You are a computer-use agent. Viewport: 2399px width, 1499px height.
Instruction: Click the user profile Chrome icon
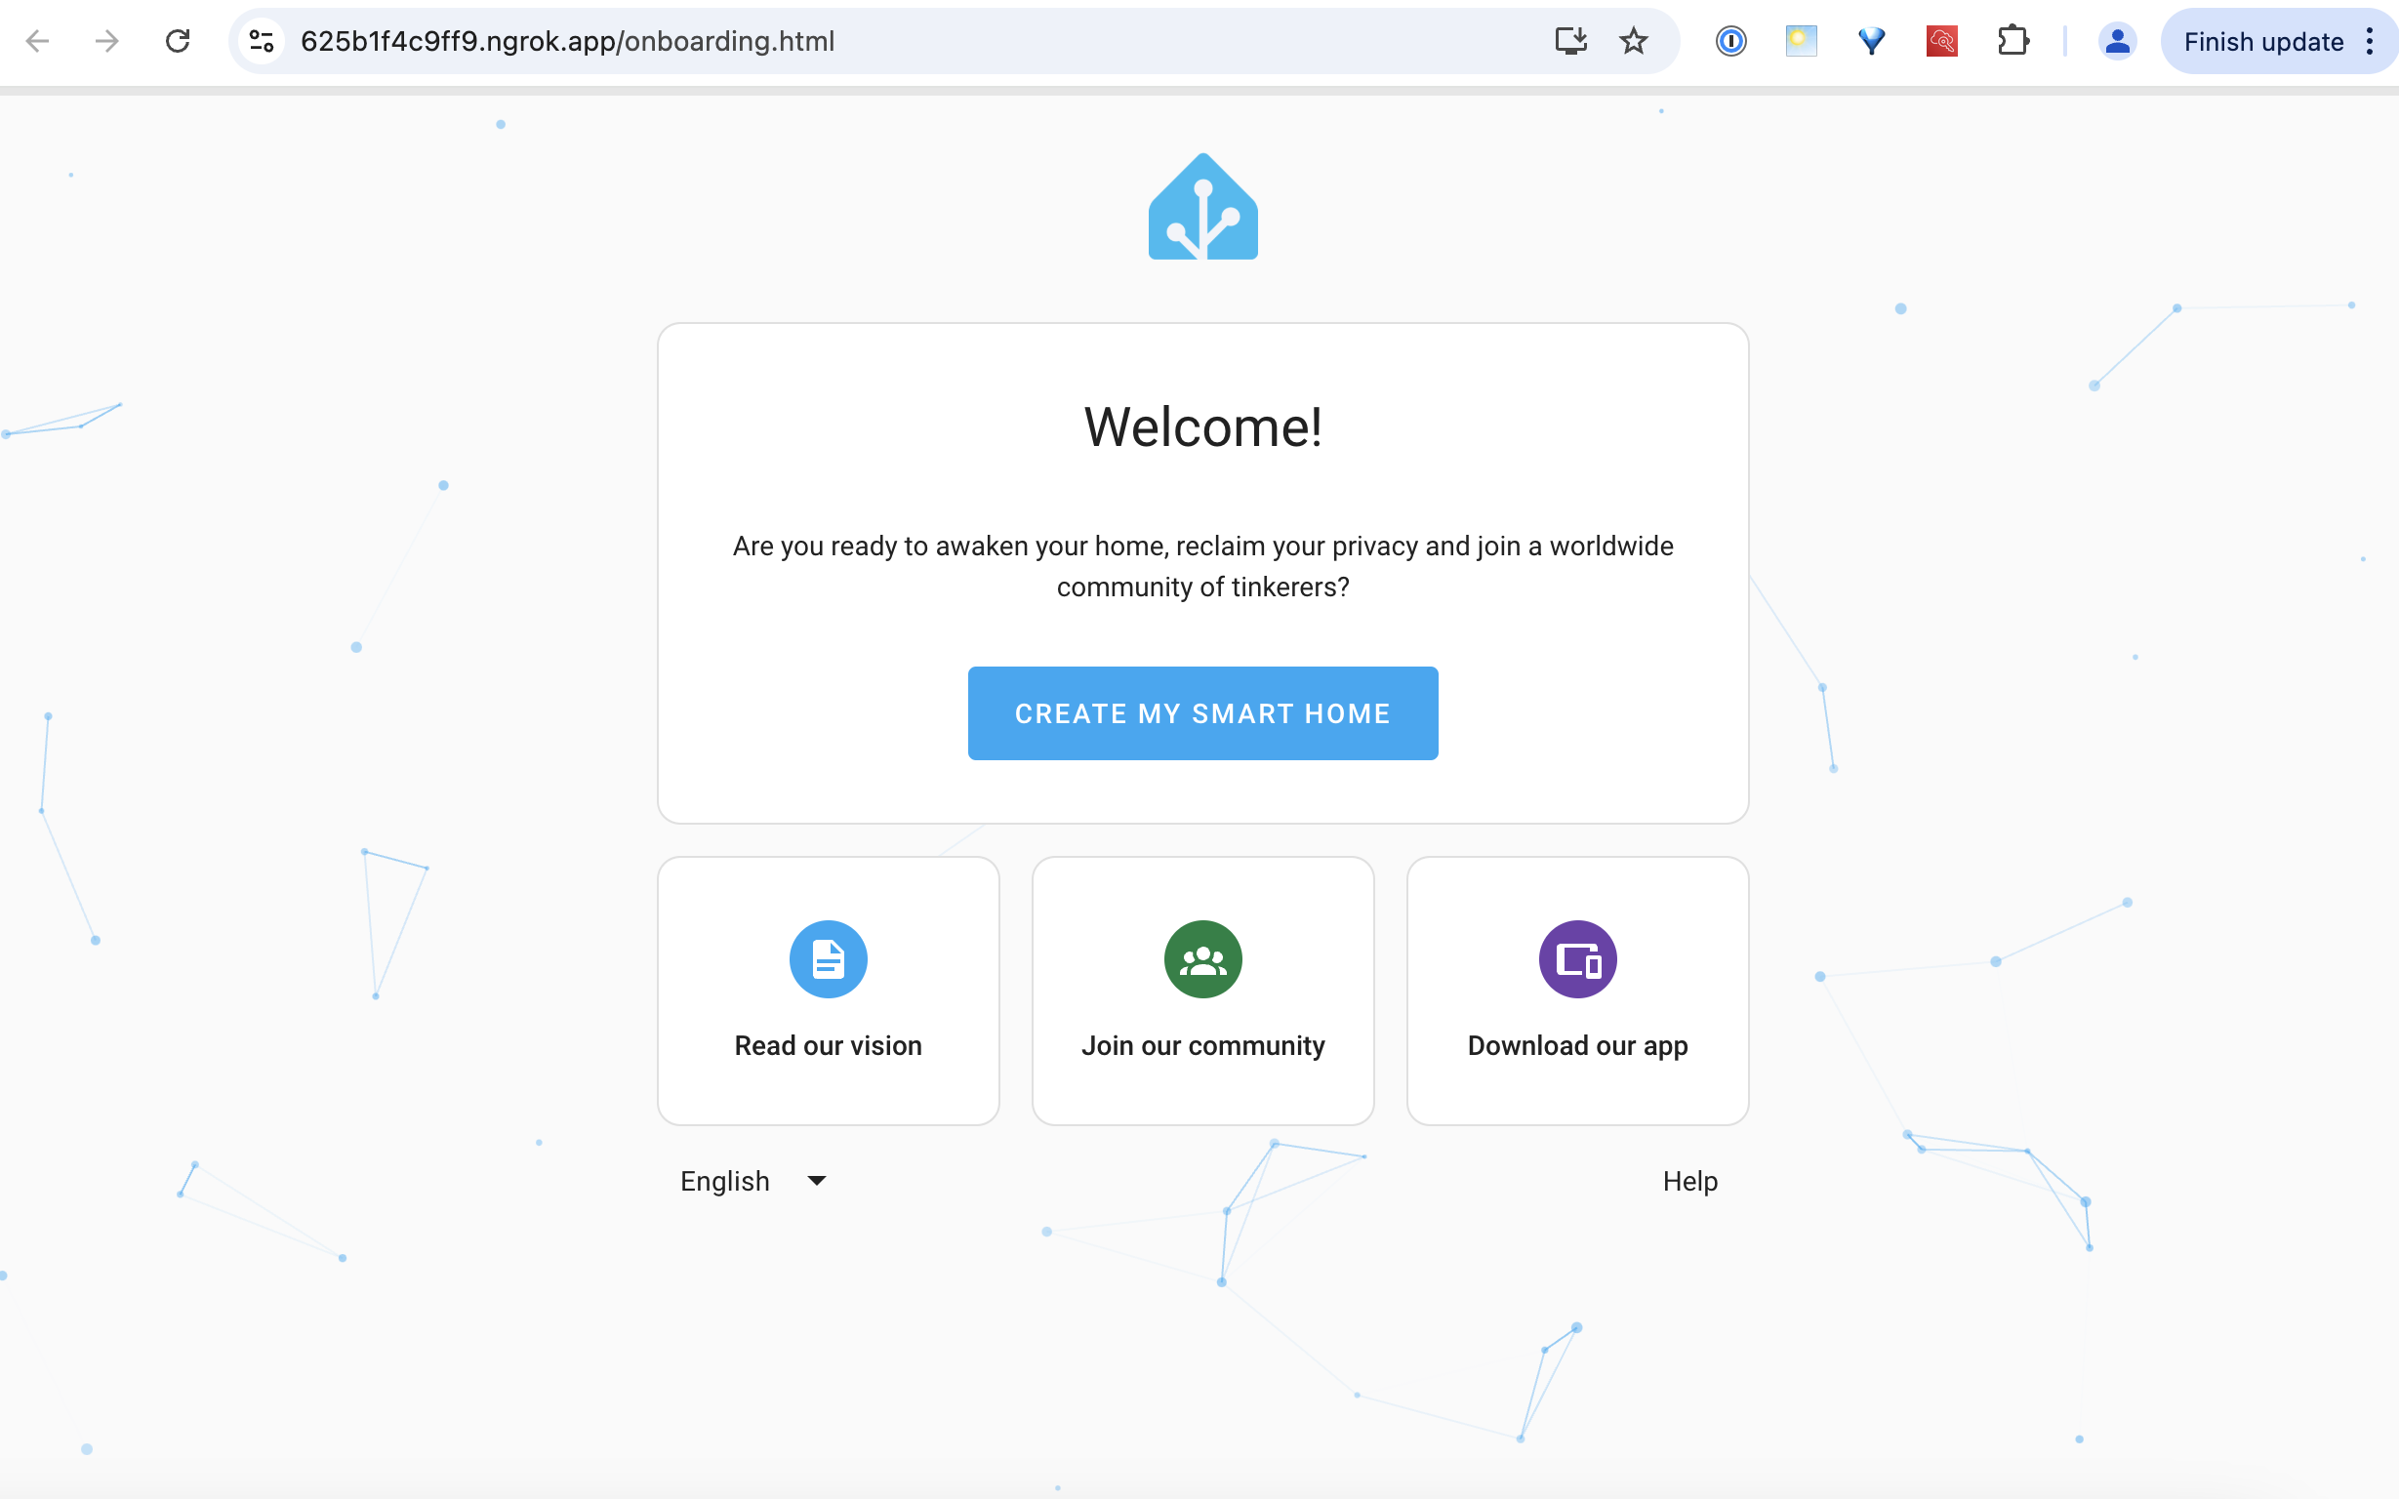[x=2114, y=40]
